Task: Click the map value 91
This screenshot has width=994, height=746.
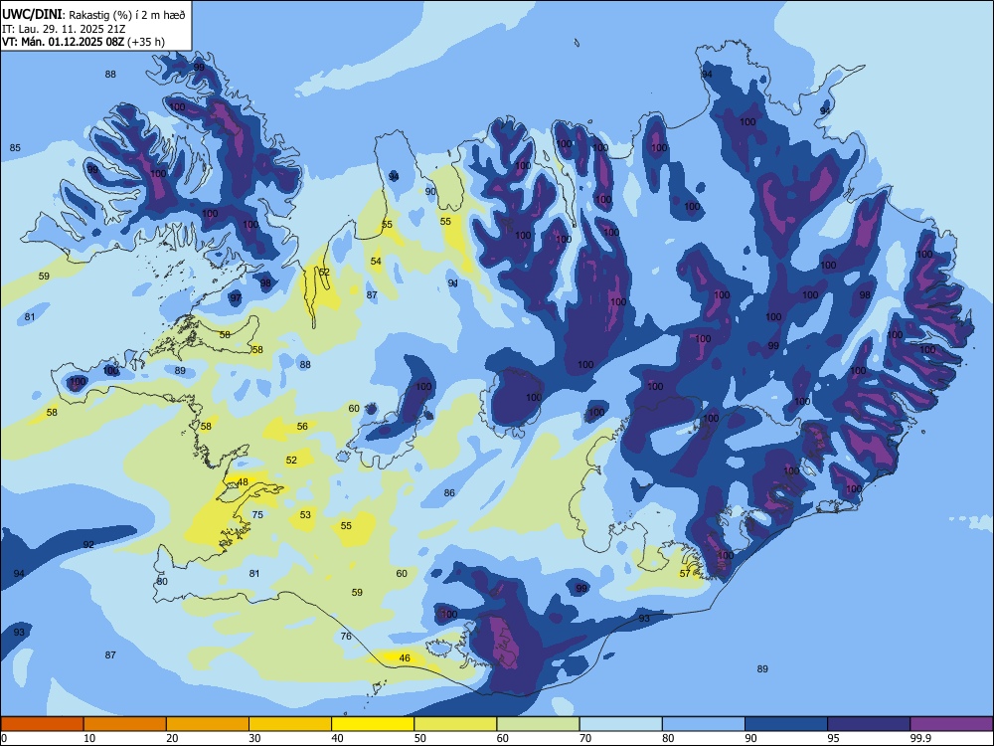Action: 452,282
